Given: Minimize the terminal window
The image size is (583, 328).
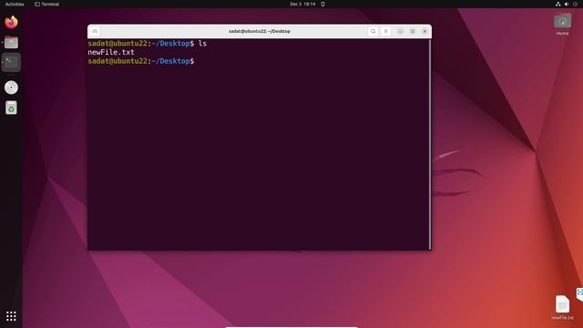Looking at the screenshot, I should (400, 31).
